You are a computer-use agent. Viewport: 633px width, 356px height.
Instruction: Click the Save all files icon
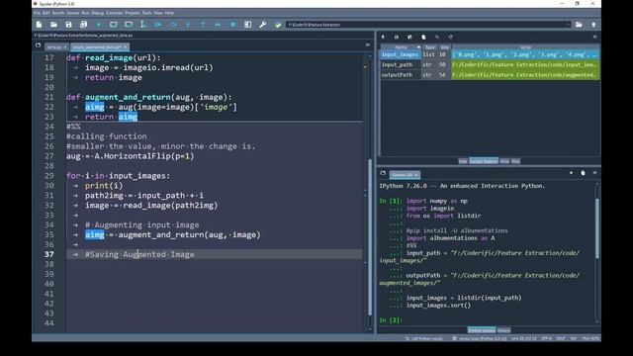[83, 25]
